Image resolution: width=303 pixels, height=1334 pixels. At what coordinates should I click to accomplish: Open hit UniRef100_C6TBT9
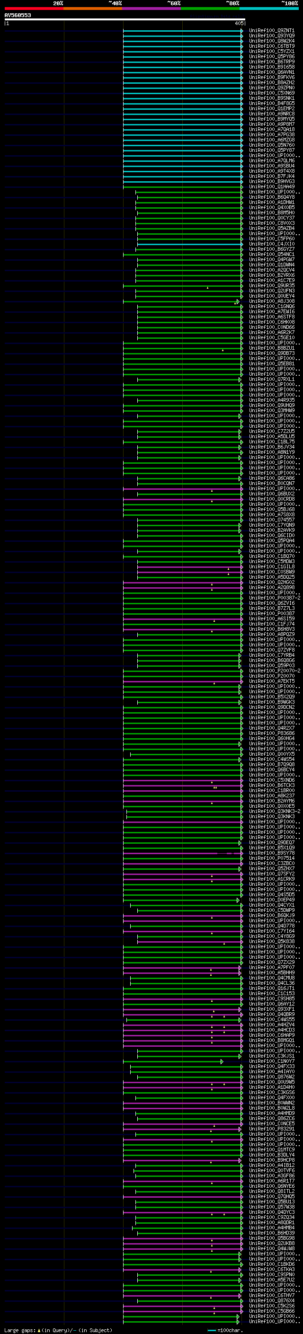pyautogui.click(x=271, y=46)
